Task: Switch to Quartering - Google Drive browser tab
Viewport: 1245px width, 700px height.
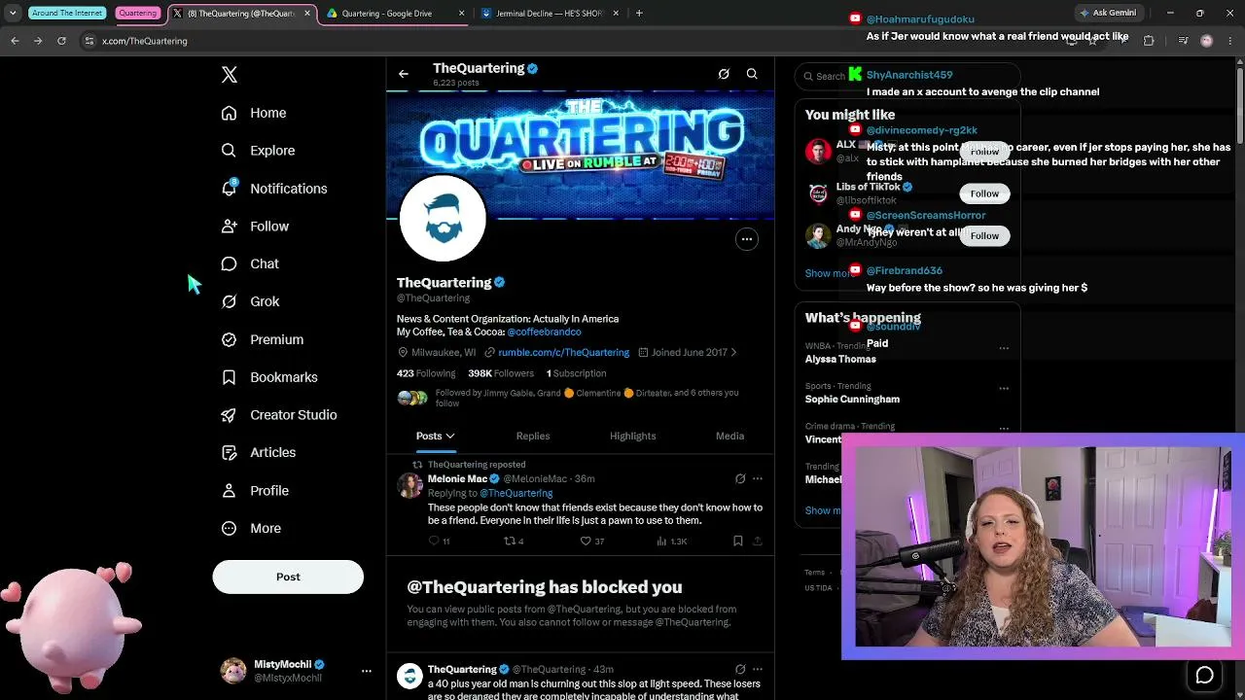Action: (x=394, y=14)
